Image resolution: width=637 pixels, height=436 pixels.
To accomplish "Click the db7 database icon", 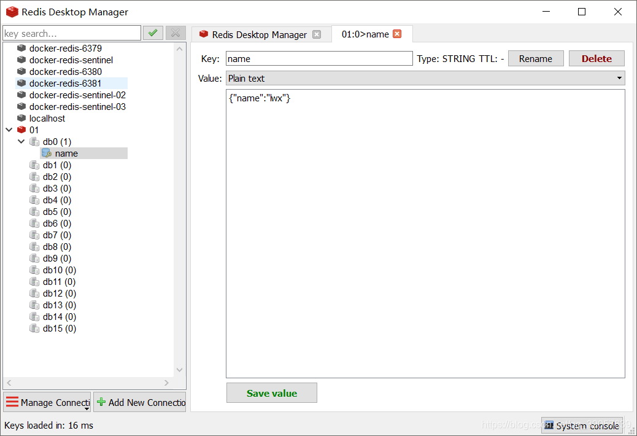I will [34, 235].
